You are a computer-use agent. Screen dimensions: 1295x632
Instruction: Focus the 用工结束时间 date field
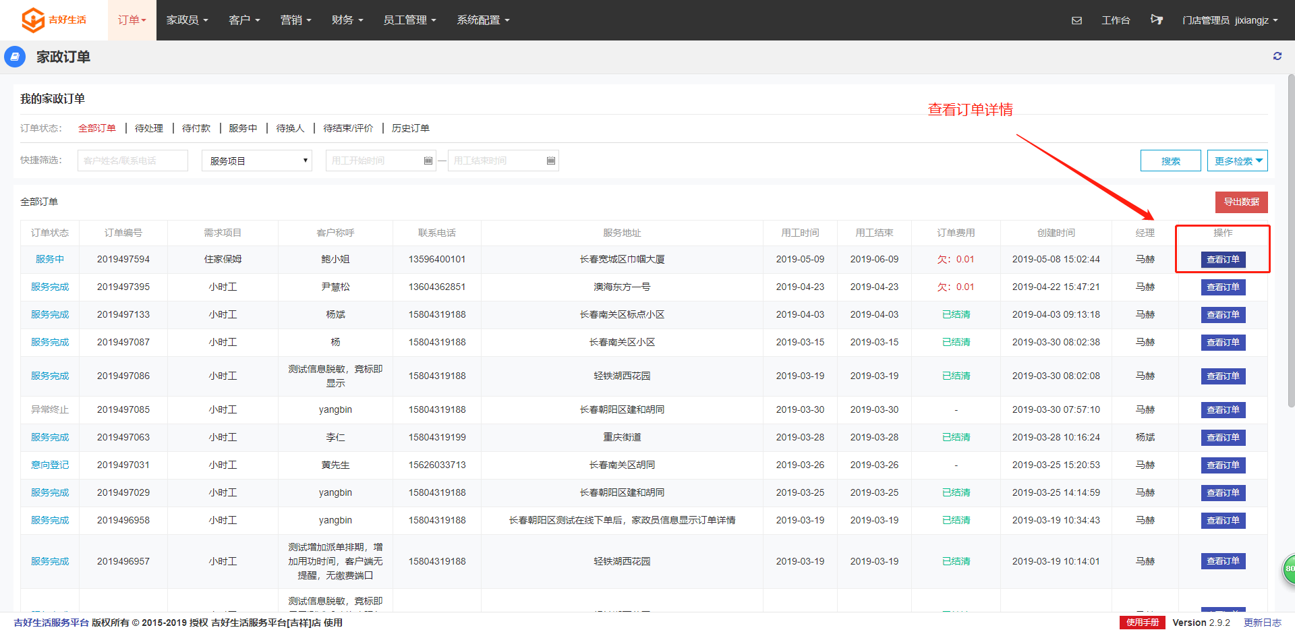click(x=503, y=161)
